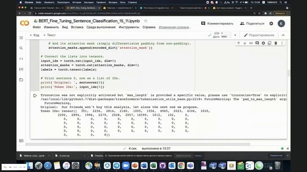The height and width of the screenshot is (172, 307).
Task: Switch to The Corpus of Linguistic tab
Action: (156, 8)
